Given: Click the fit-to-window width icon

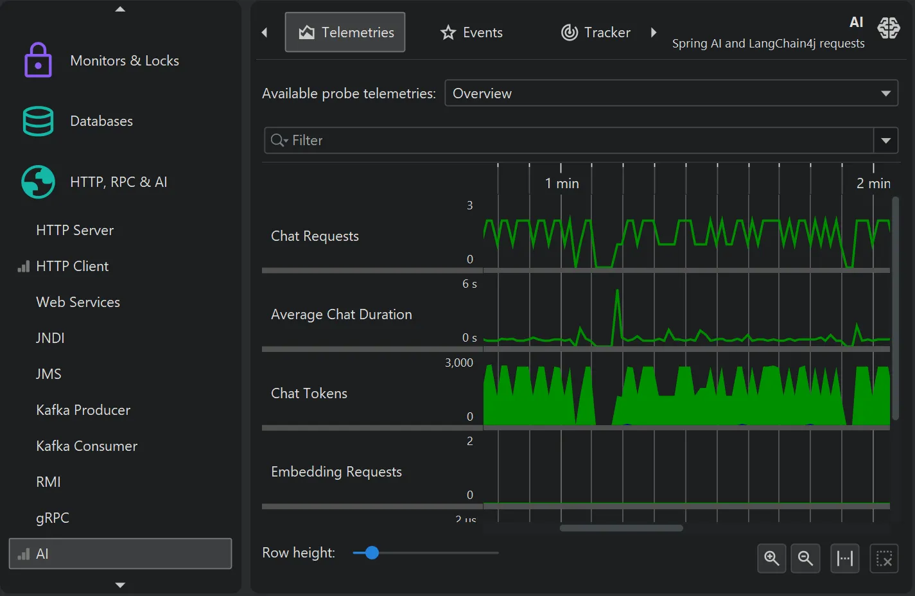Looking at the screenshot, I should click(844, 559).
